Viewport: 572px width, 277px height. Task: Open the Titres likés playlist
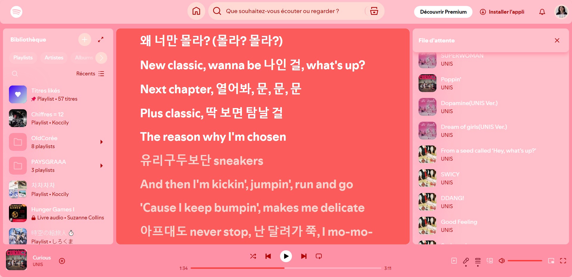(x=58, y=94)
